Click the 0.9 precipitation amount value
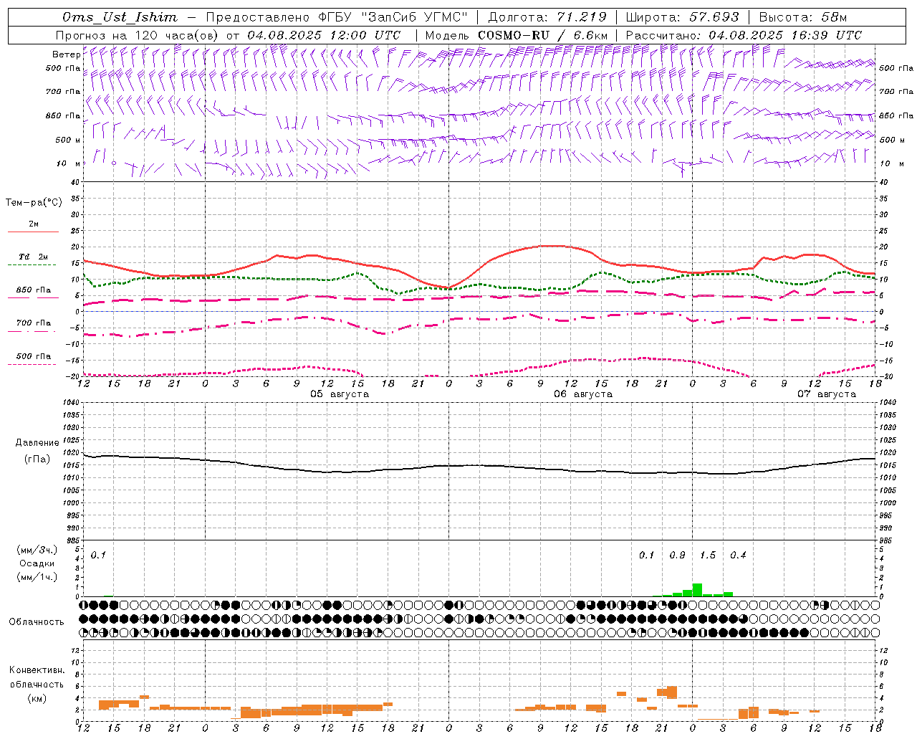This screenshot has width=917, height=734. (677, 556)
